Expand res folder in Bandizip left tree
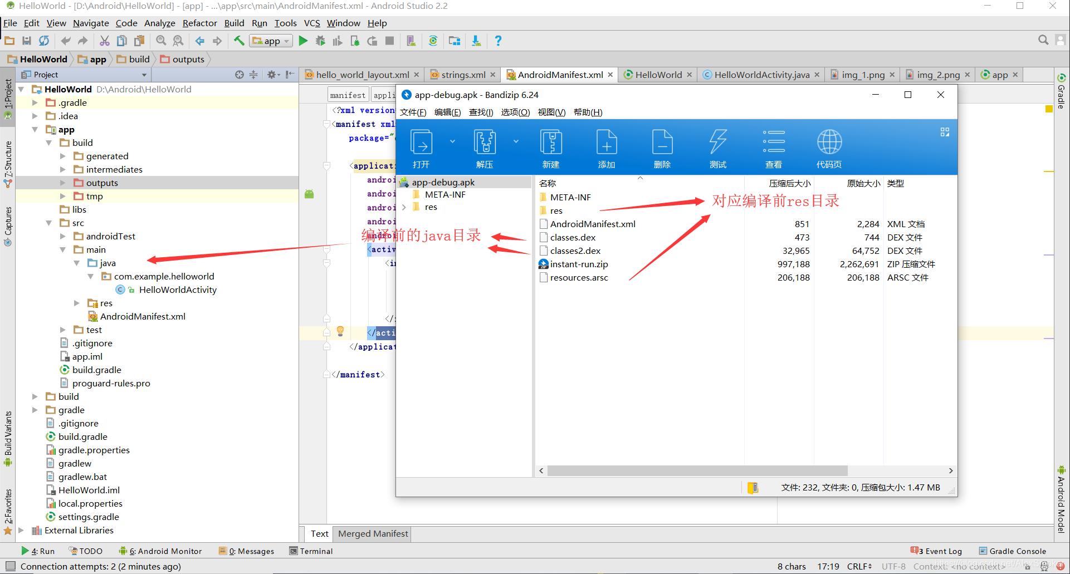This screenshot has height=574, width=1070. (x=404, y=207)
